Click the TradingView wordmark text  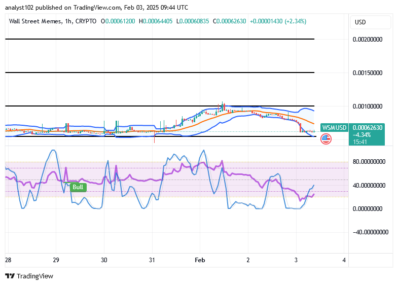[x=35, y=276]
